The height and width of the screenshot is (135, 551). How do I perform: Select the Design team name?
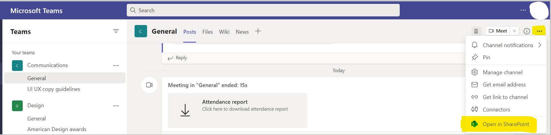tap(36, 105)
